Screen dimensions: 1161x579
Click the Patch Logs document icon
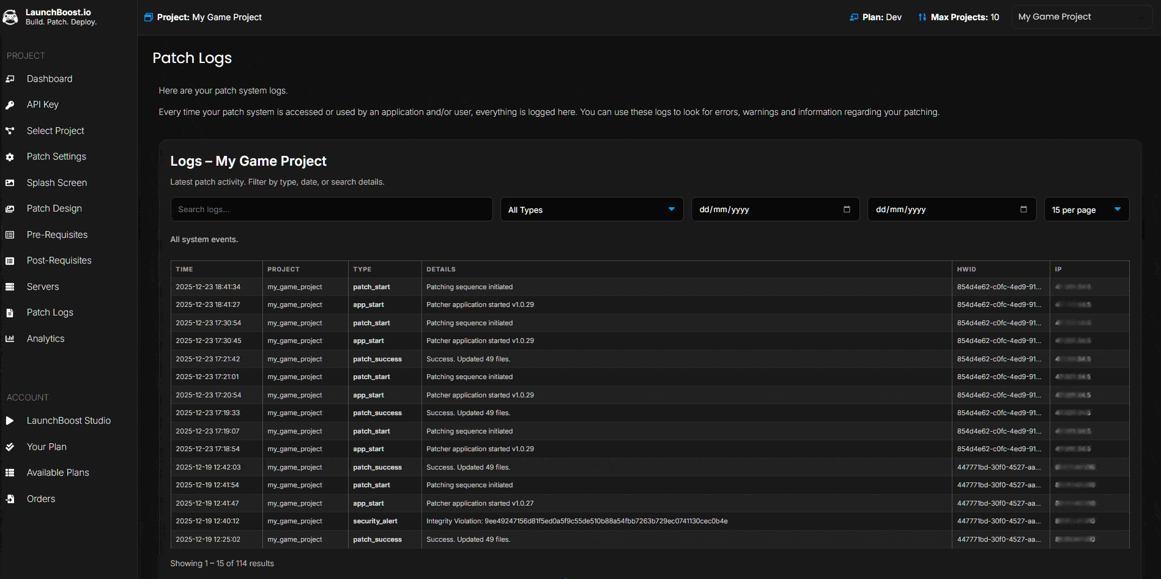click(10, 313)
